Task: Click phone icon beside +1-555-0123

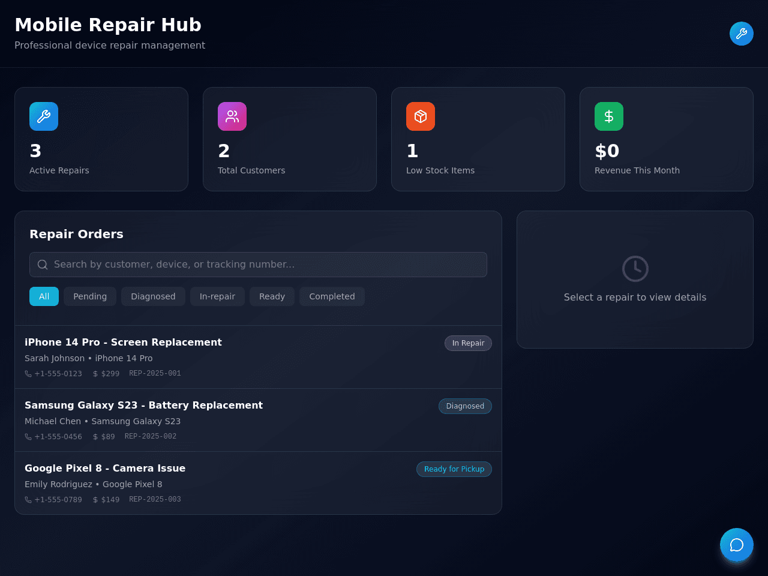Action: (x=28, y=374)
